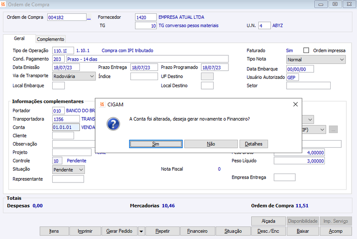Click the Portador code field
The image size is (357, 239).
pos(58,111)
